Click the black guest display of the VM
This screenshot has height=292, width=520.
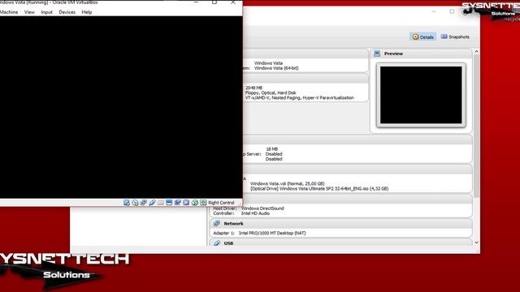click(121, 107)
